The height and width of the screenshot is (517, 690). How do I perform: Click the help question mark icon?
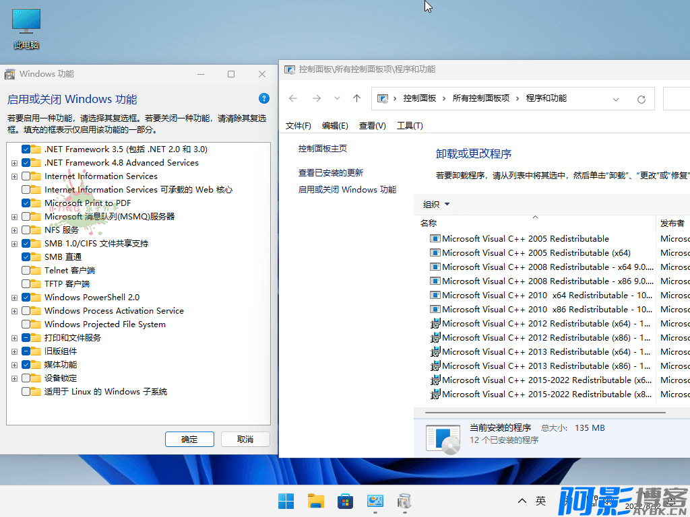point(264,98)
